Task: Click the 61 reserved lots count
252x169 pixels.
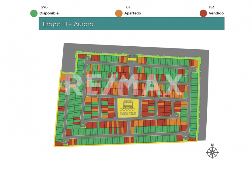Action: pos(128,7)
